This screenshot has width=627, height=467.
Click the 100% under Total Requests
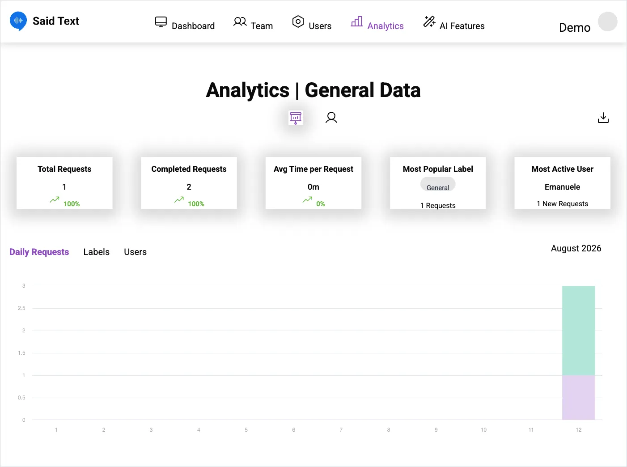coord(72,204)
